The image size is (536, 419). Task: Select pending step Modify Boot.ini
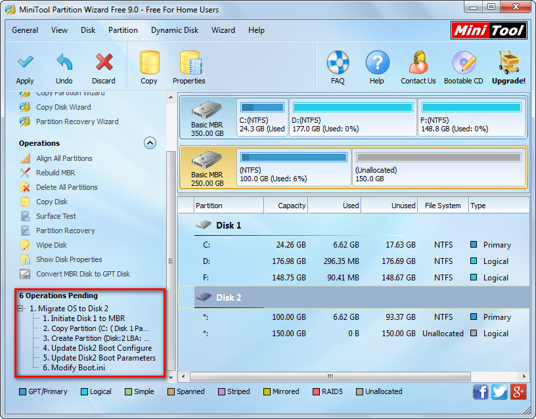(x=74, y=368)
